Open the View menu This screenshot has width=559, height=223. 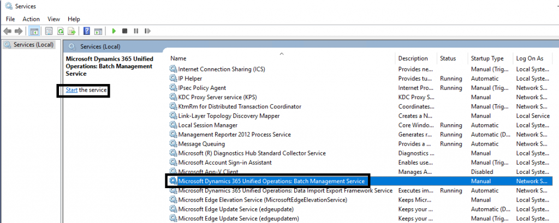click(53, 19)
